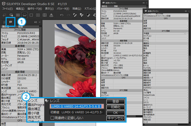
Task: Switch to four-pane preview layout
Action: coord(45,15)
